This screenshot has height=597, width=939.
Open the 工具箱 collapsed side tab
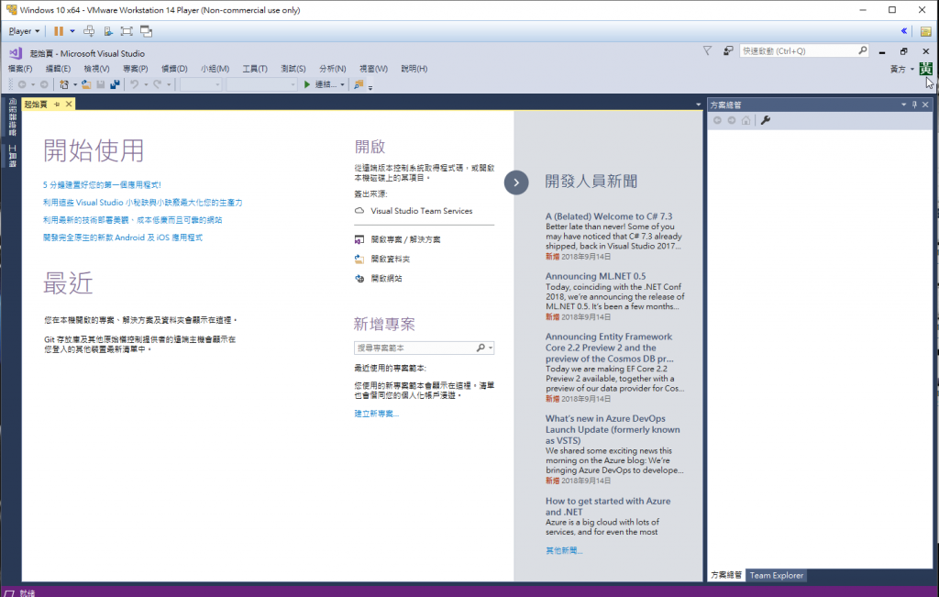(x=13, y=156)
